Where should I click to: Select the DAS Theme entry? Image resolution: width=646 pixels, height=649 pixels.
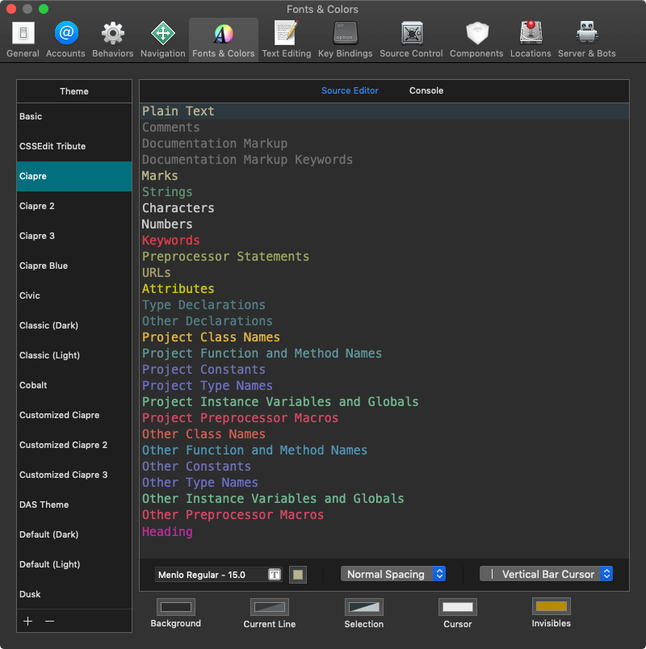point(74,505)
